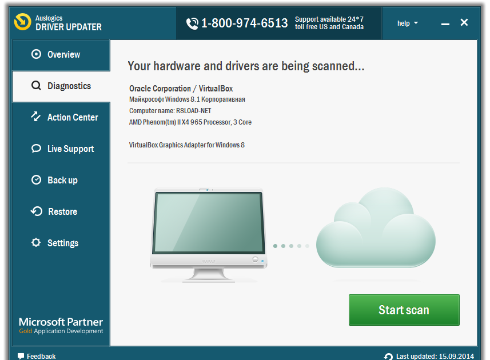Click the hardware and drivers being scanned heading

246,66
